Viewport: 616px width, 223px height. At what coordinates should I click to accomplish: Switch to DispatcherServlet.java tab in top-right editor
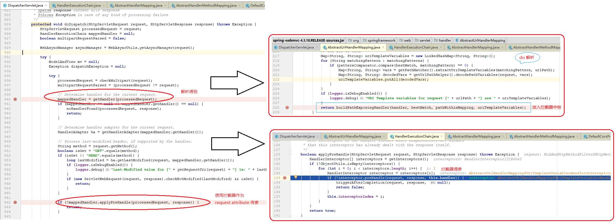296,47
